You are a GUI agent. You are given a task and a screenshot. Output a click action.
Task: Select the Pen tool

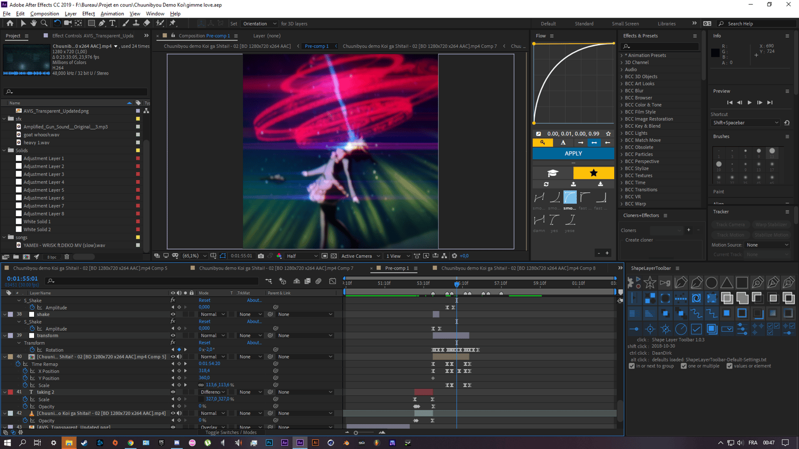point(102,23)
